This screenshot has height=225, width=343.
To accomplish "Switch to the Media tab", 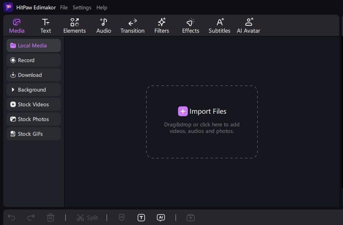I will [x=17, y=26].
